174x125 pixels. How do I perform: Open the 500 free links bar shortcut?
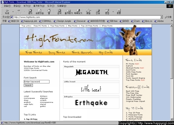(x=112, y=21)
